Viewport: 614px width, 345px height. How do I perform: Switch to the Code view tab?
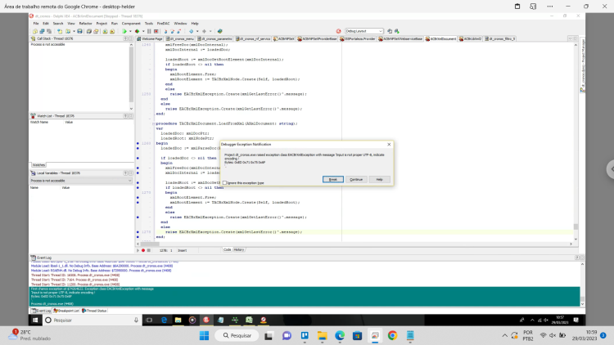coord(227,249)
